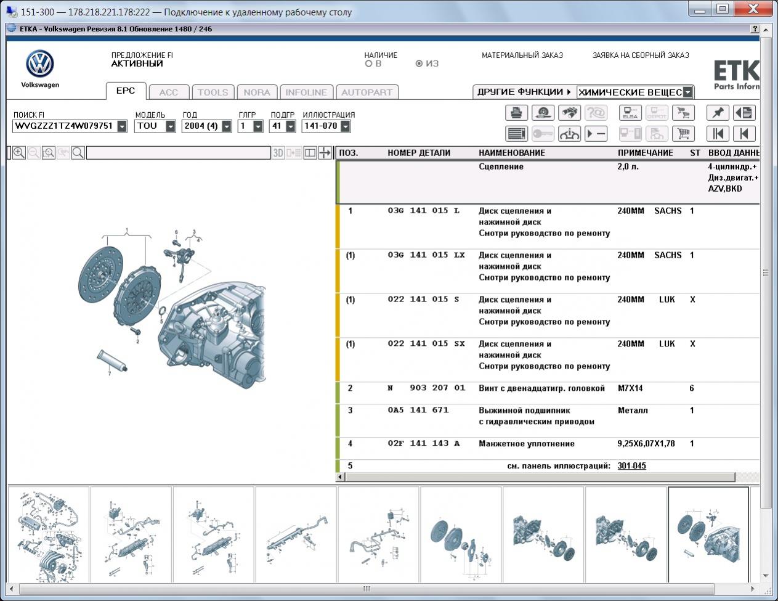778x601 pixels.
Task: Click the pushpin icon
Action: 718,113
